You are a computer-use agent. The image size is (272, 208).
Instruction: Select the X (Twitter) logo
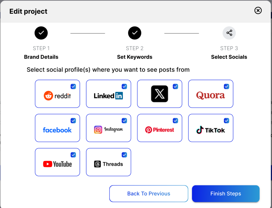[160, 94]
